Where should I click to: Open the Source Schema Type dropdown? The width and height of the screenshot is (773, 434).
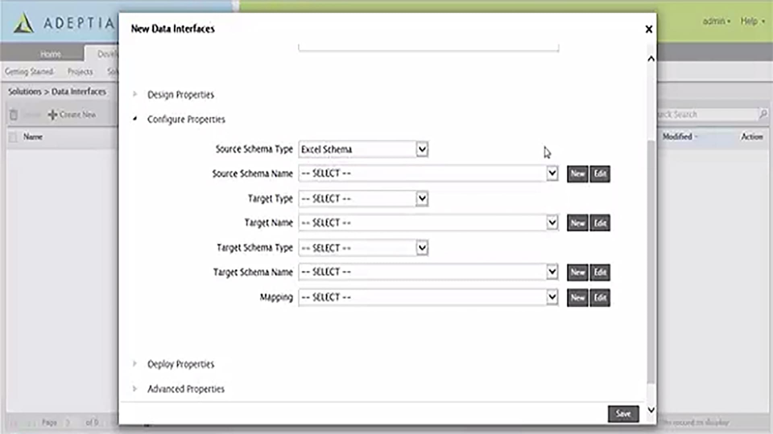[422, 149]
